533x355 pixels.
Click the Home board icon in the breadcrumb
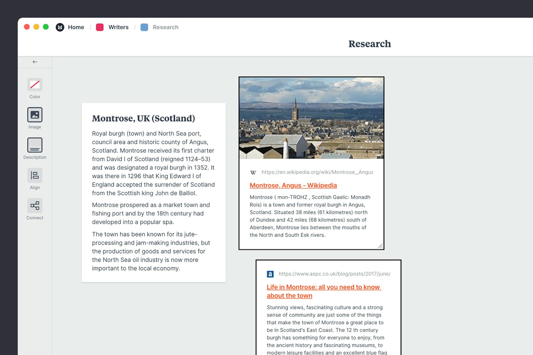60,27
